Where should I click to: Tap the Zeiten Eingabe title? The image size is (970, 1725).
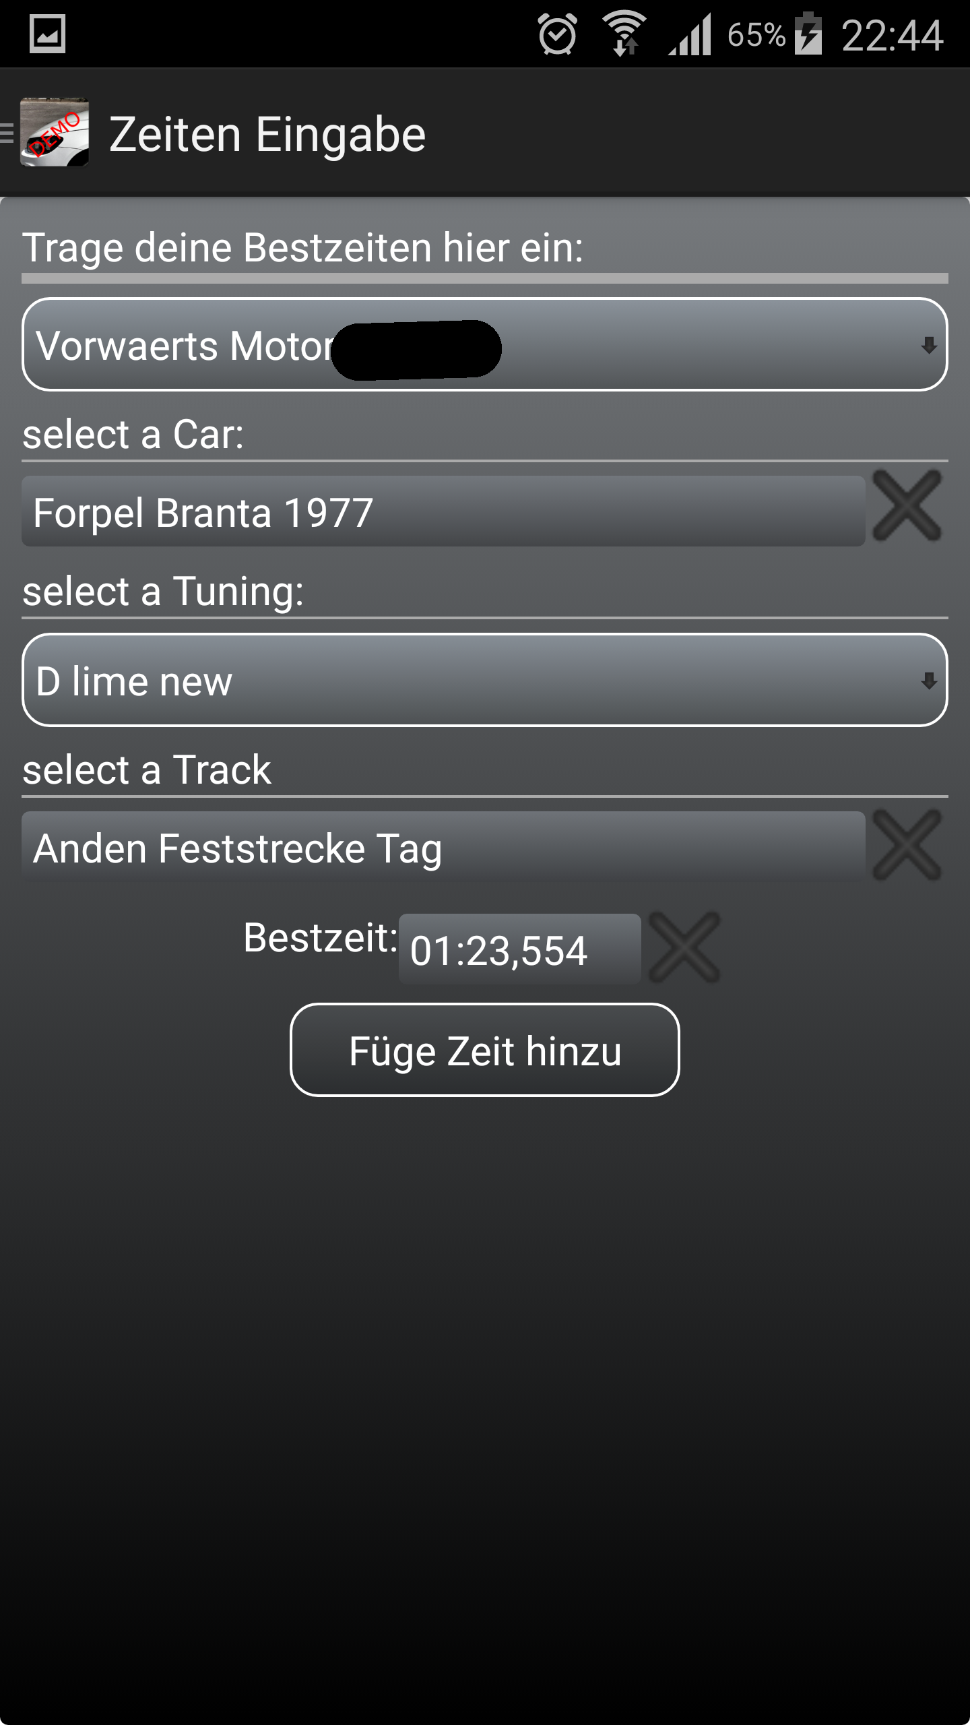267,134
